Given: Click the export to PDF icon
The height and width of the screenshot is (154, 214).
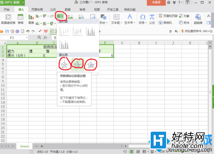Looking at the screenshot, I should pos(12,31).
